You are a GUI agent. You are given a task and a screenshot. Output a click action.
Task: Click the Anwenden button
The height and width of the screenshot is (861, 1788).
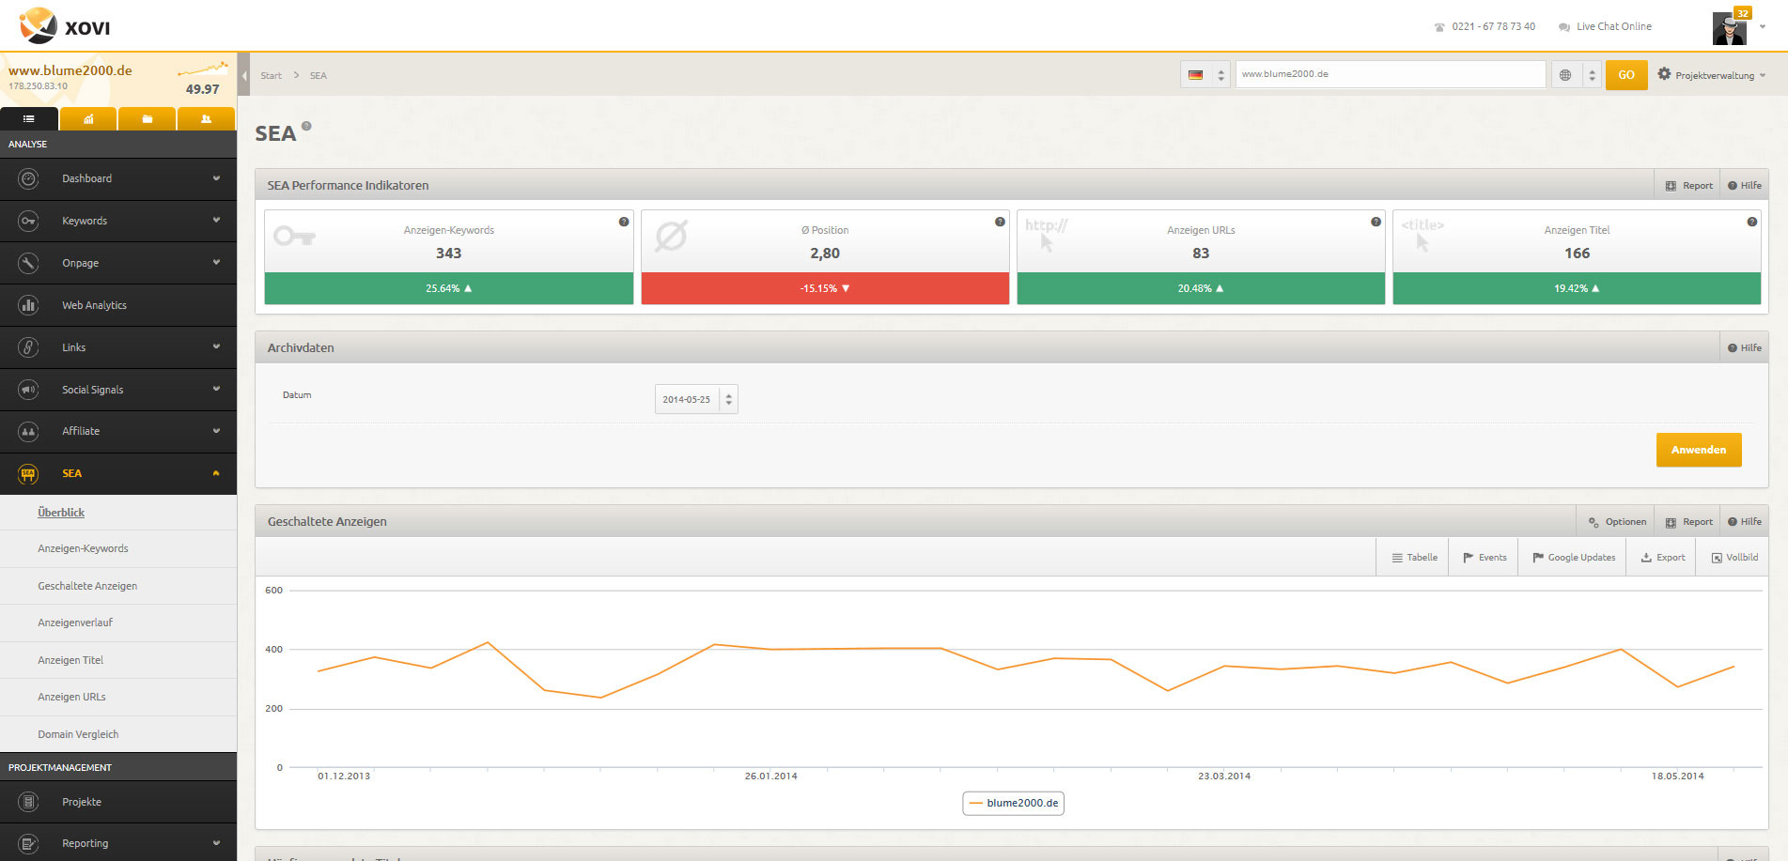coord(1699,450)
